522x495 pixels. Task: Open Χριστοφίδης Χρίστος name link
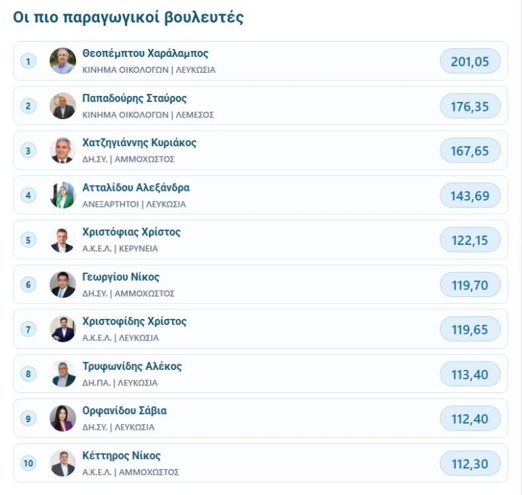[135, 322]
